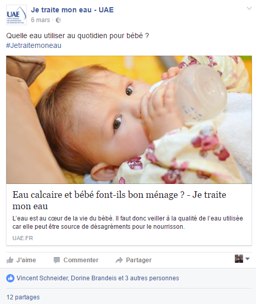Image resolution: width=256 pixels, height=304 pixels.
Task: Open the baby bottle article image
Action: 129,120
